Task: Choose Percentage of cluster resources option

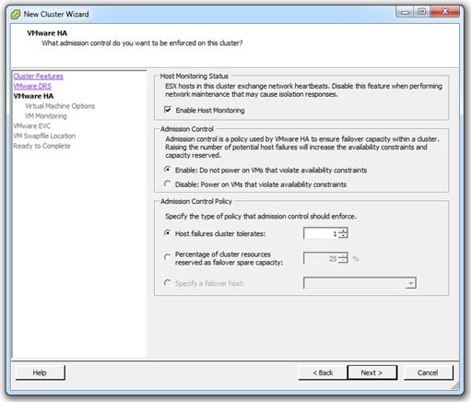Action: tap(167, 257)
